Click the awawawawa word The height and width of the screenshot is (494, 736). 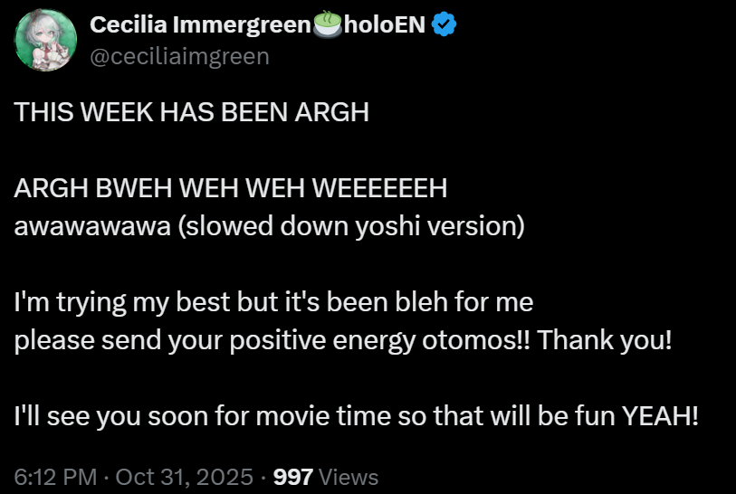(x=92, y=226)
